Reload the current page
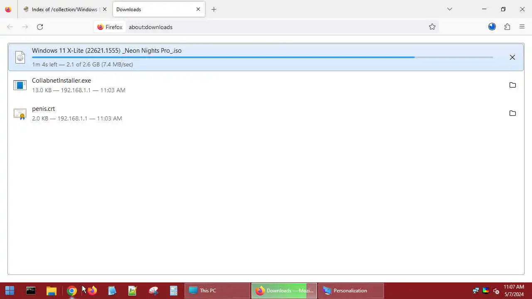 pos(40,27)
